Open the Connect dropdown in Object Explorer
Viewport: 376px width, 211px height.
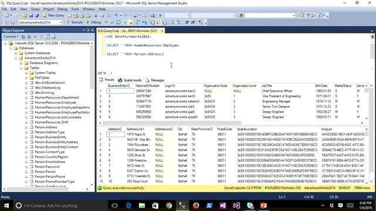click(x=11, y=36)
